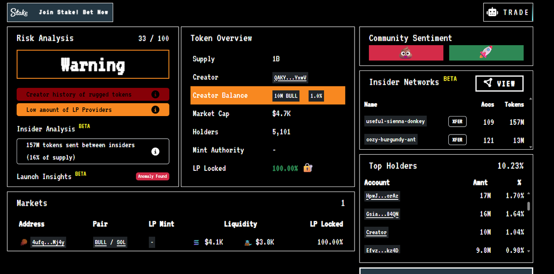This screenshot has width=554, height=274.
Task: Click the Creator history of rugged tokens warning
Action: pos(93,94)
